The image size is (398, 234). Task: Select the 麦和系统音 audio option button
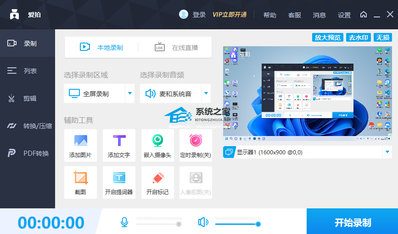[x=170, y=93]
